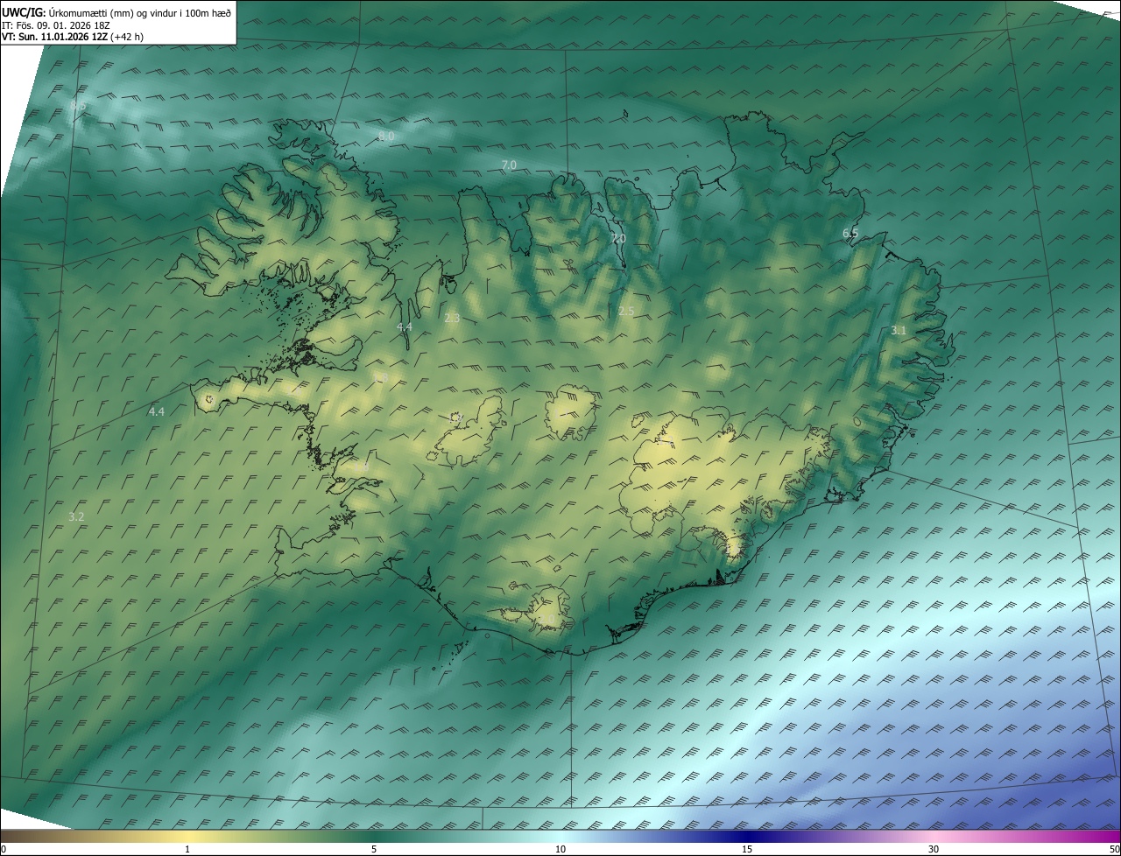Click the navy colorbar segment above tick 15
1121x856 pixels.
coord(747,836)
